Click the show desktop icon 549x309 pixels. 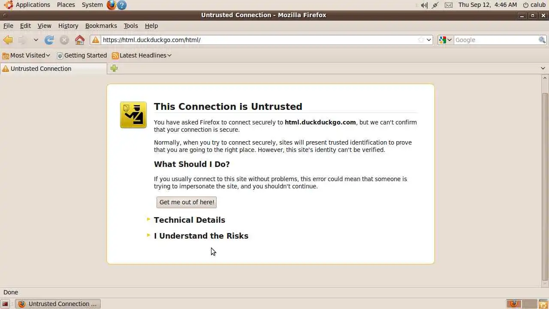tap(6, 304)
